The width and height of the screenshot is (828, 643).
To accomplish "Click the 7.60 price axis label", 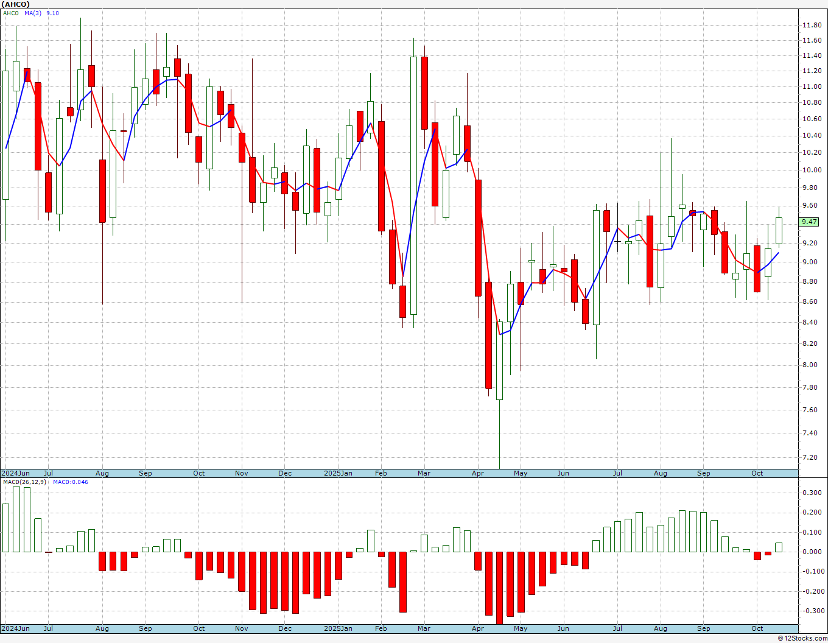I will pyautogui.click(x=810, y=410).
